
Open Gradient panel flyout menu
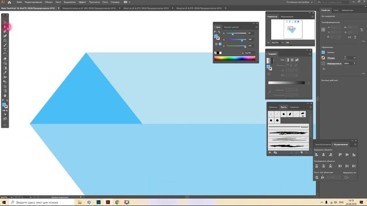point(310,54)
